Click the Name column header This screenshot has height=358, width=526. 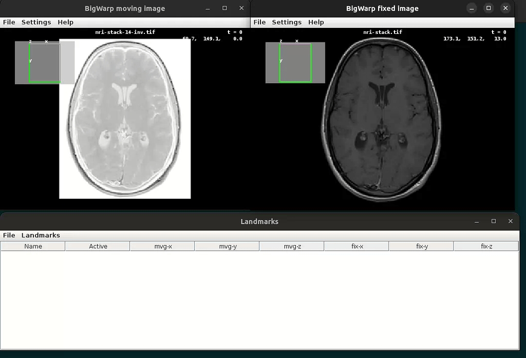click(33, 247)
